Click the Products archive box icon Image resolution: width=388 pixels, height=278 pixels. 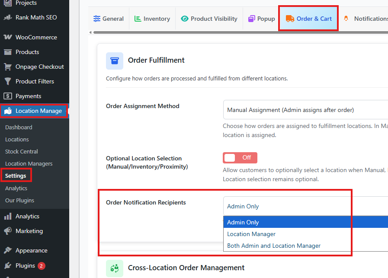pos(8,52)
